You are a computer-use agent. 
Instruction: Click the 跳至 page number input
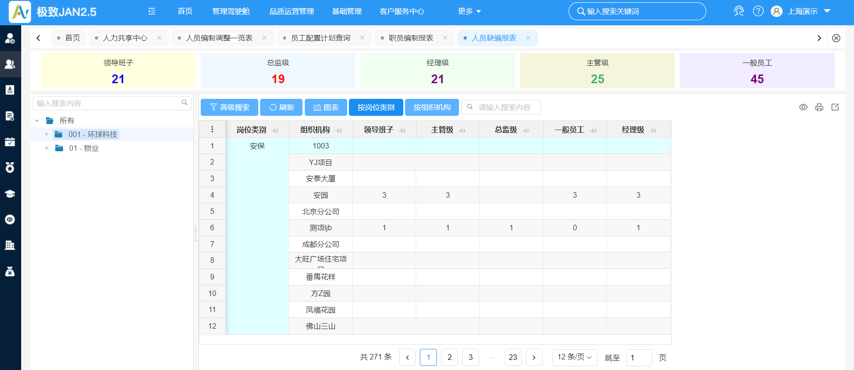tap(639, 358)
